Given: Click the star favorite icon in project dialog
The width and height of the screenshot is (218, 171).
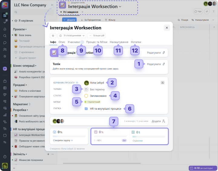Looking at the screenshot, I should (x=53, y=36).
